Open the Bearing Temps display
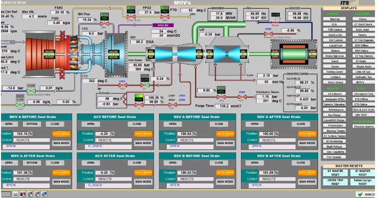This screenshot has height=198, width=377. [335, 131]
